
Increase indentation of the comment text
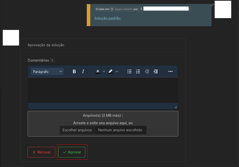click(x=156, y=71)
